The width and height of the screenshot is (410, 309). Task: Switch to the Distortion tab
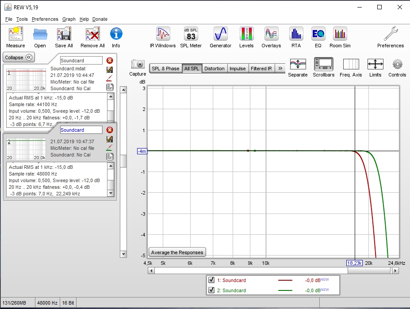[215, 69]
